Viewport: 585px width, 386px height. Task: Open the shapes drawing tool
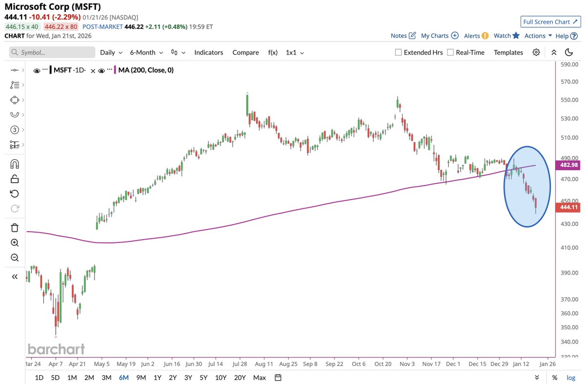coord(14,99)
